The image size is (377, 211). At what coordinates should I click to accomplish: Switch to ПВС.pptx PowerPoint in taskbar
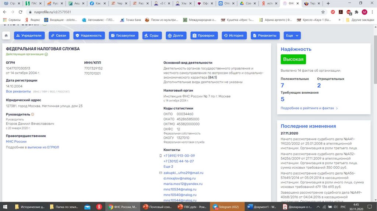click(192, 207)
